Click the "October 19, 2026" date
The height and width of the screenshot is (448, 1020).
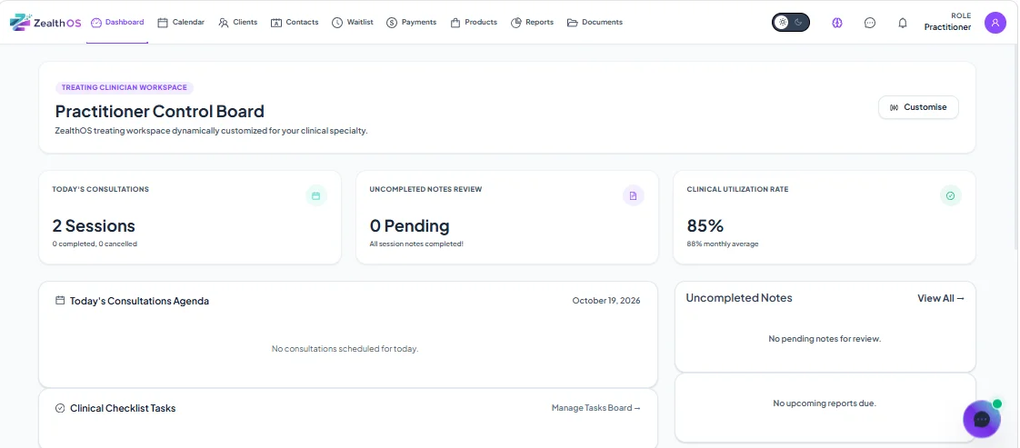tap(606, 301)
